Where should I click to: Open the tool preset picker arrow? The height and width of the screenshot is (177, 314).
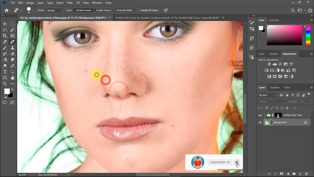click(21, 10)
